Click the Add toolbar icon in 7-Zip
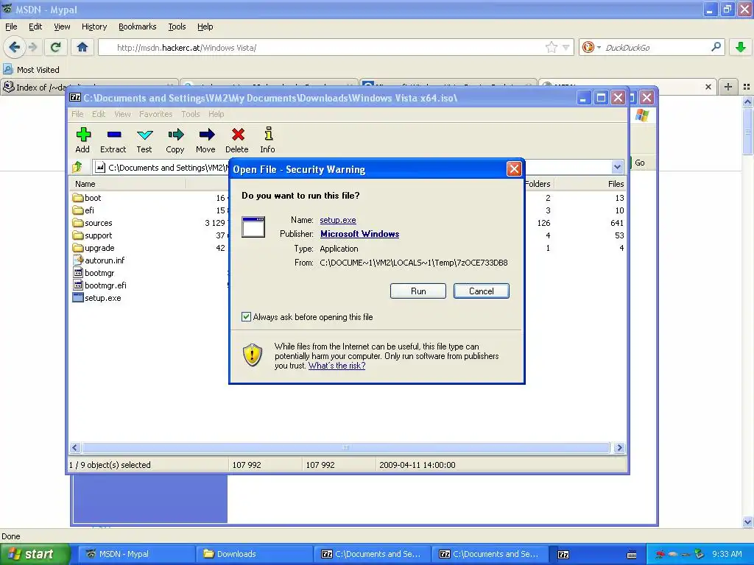Screen dimensions: 754x565 (x=83, y=135)
